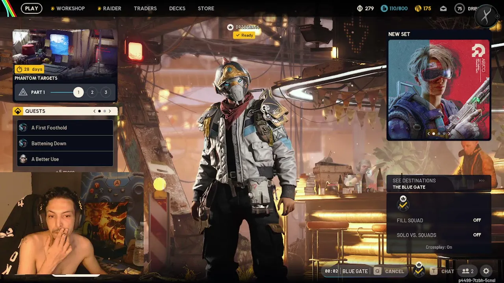Click the BLUE GATE label in bottom bar
Screen dimensions: 504x283
[x=355, y=271]
